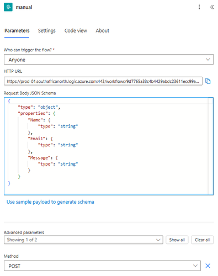Click the 'manual' title text

tap(24, 7)
